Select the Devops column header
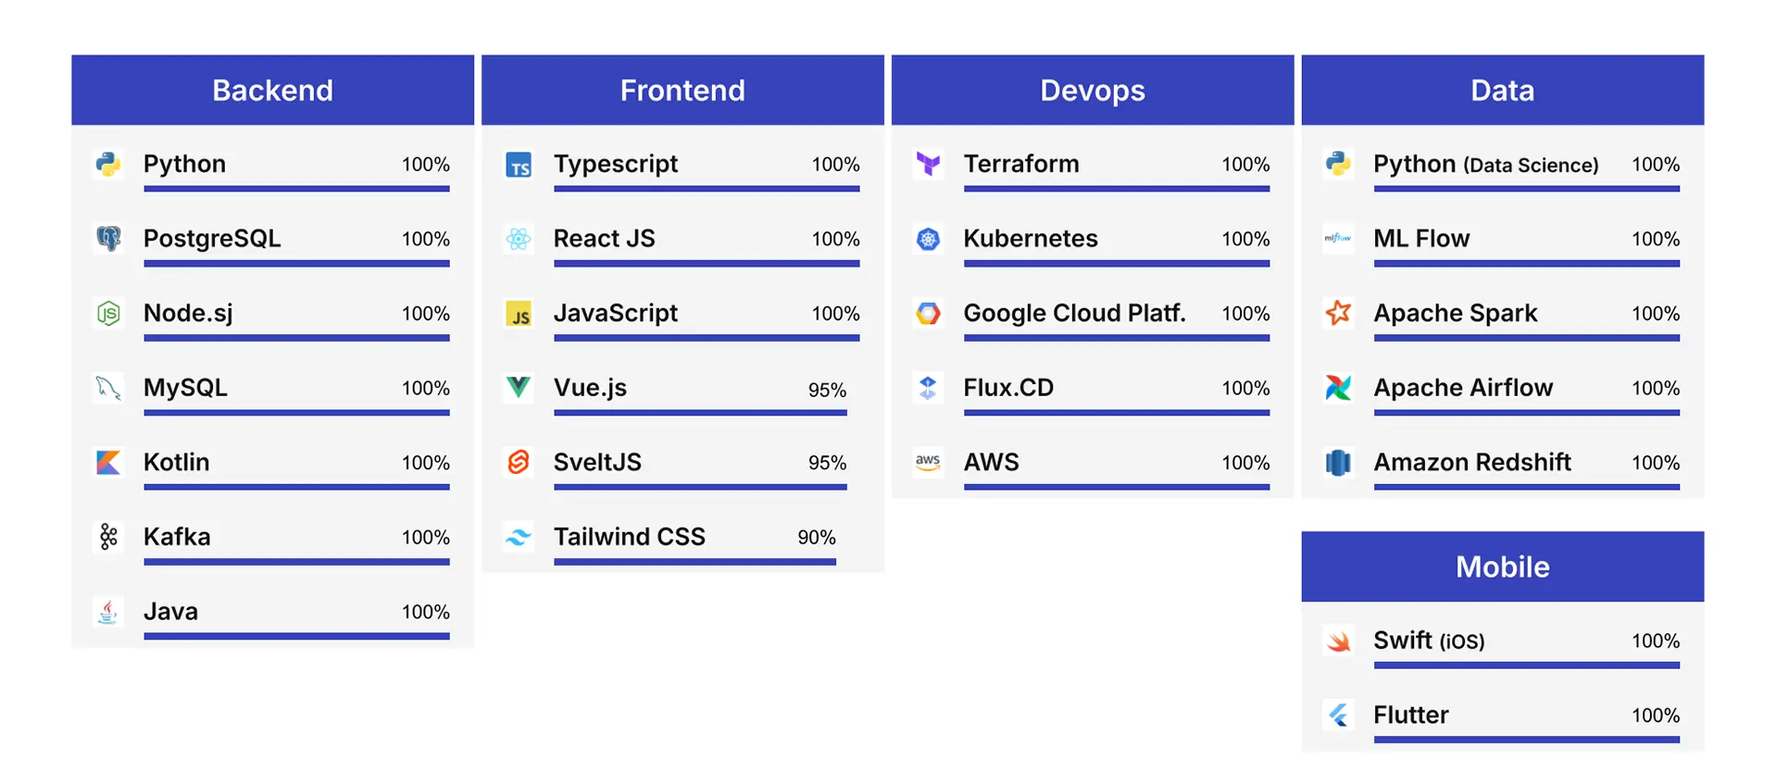The image size is (1776, 771). [1093, 90]
